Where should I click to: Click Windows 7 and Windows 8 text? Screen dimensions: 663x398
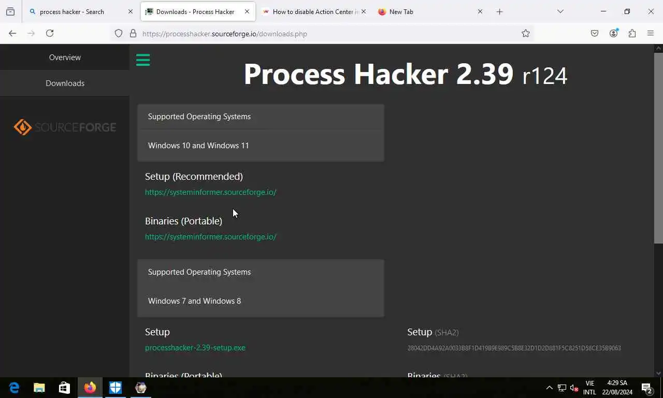194,301
